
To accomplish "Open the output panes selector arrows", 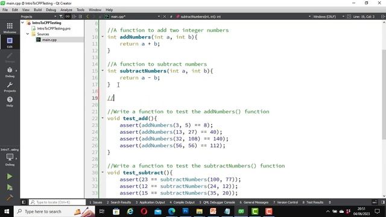I will coord(330,203).
